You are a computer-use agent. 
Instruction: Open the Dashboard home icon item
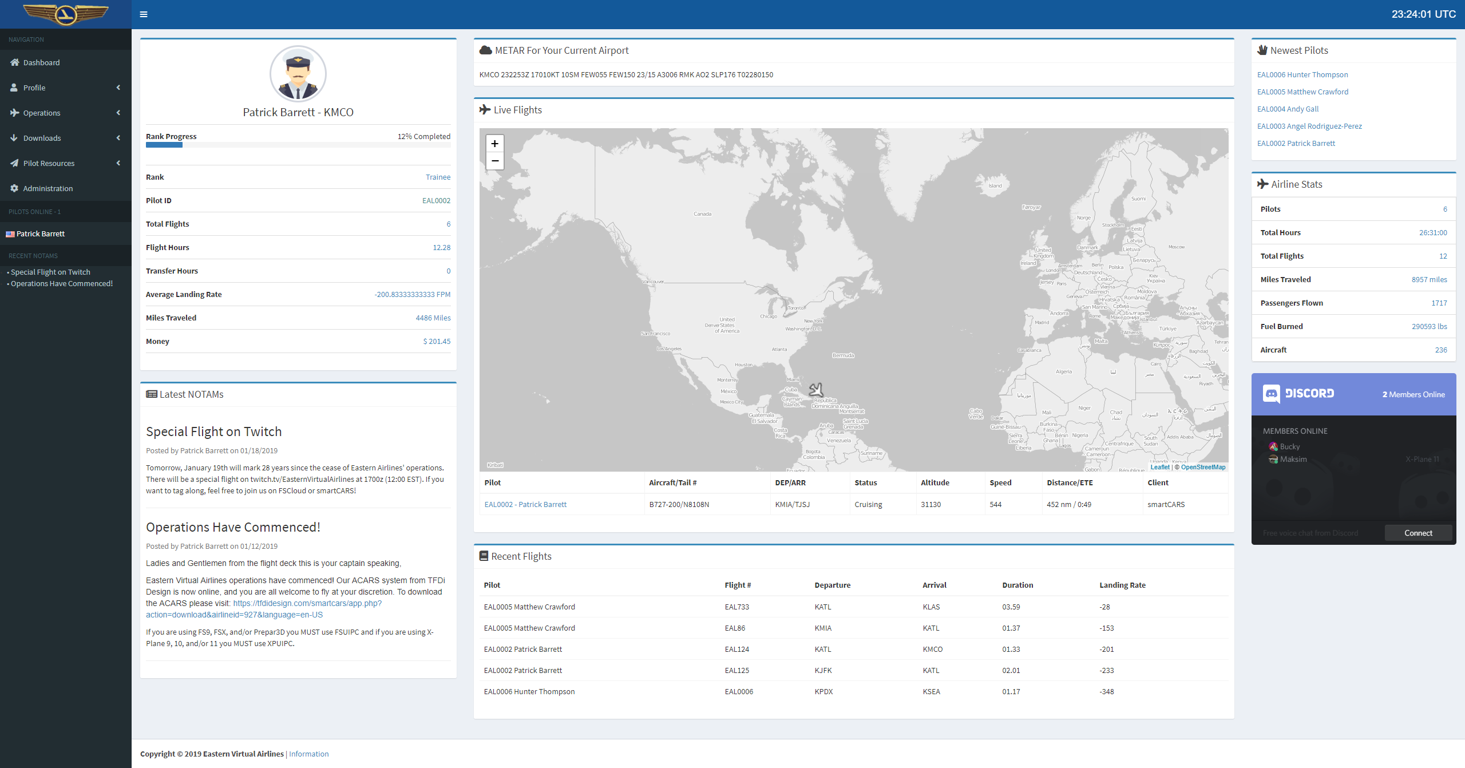tap(15, 62)
